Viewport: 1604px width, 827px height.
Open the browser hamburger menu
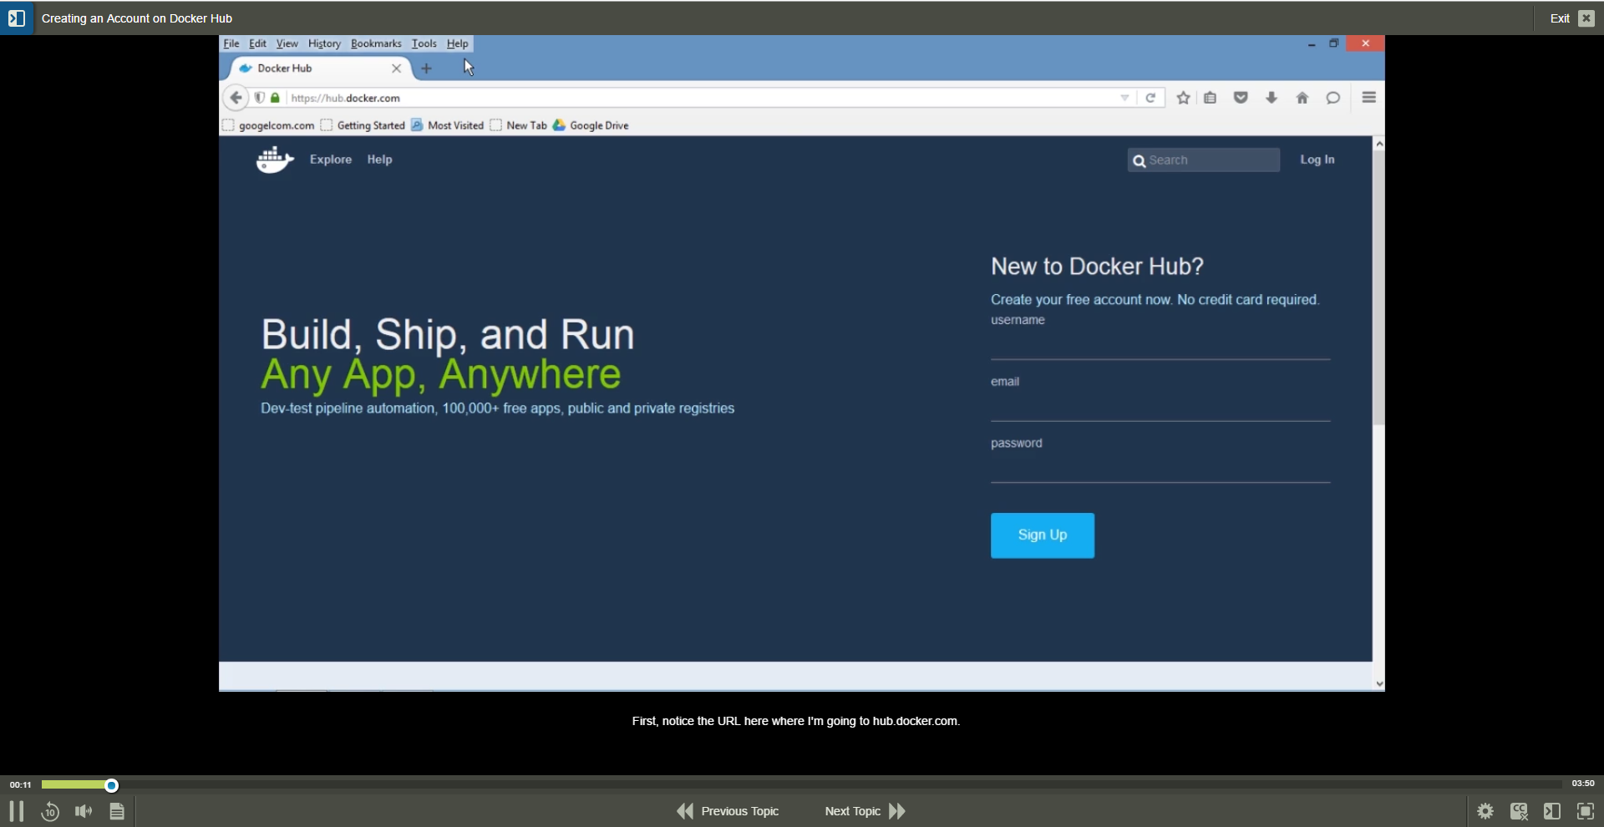pos(1368,98)
